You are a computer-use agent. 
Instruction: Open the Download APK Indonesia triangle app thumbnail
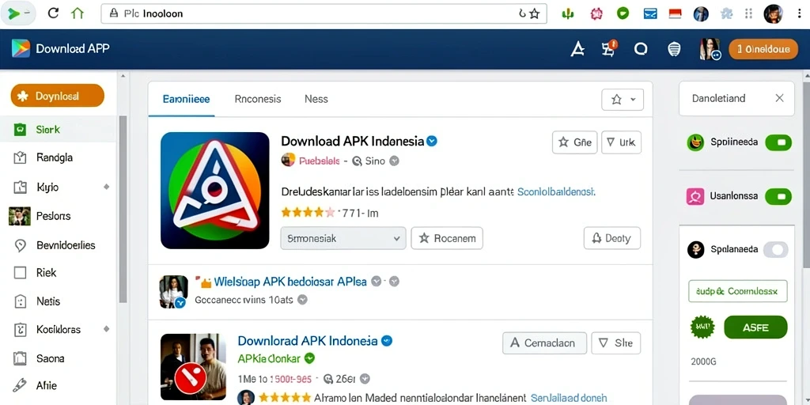[215, 191]
